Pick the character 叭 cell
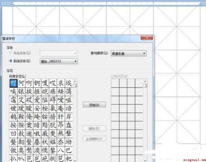 coord(21,158)
